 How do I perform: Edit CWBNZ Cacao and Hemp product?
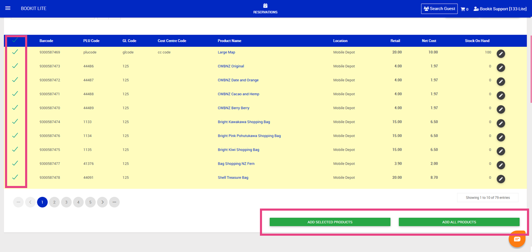[501, 96]
